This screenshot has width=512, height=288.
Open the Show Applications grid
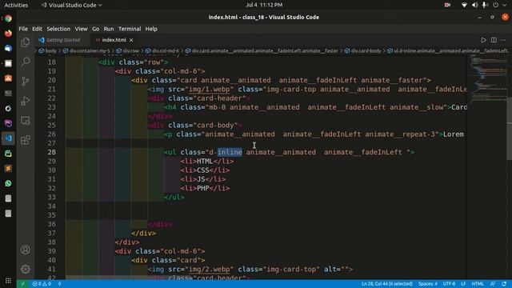8,281
